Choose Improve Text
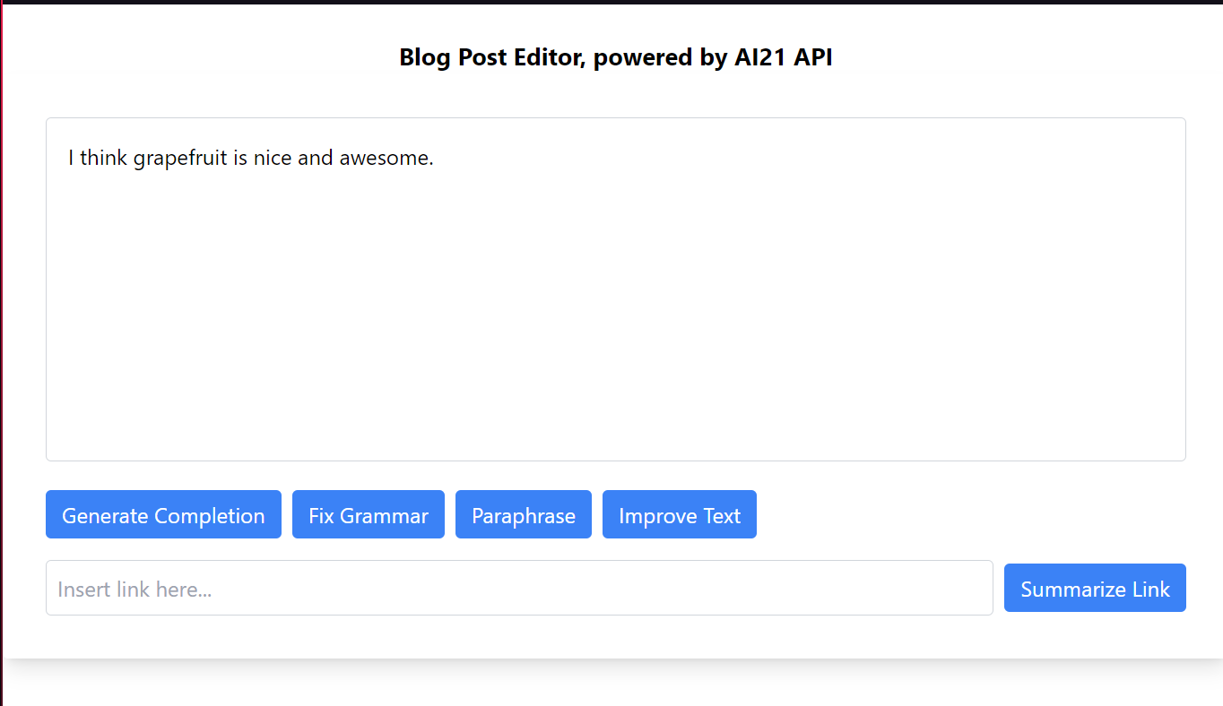 pyautogui.click(x=680, y=514)
